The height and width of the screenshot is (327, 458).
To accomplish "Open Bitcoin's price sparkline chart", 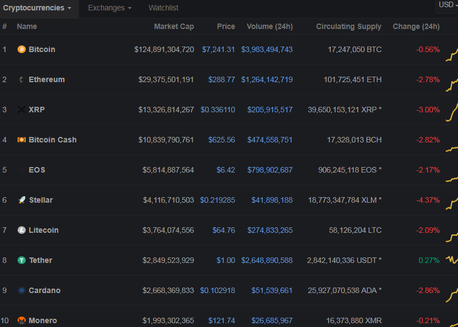I will coord(452,55).
